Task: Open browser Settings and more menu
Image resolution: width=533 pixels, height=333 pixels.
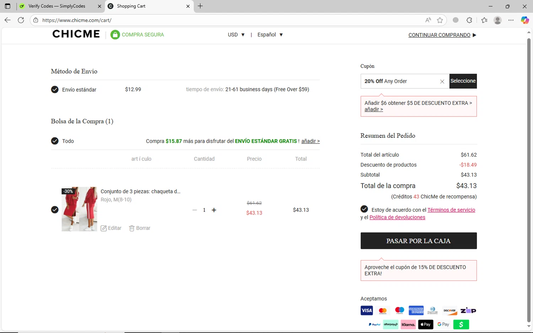Action: (511, 20)
